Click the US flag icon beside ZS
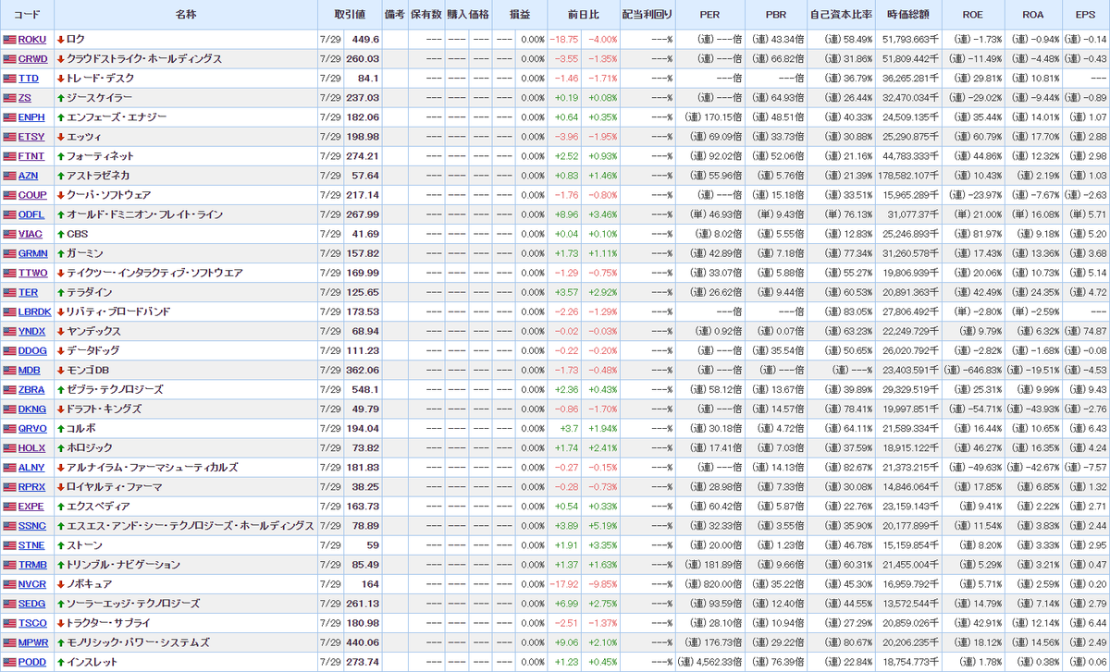Screen dimensions: 1110x672 tap(9, 98)
